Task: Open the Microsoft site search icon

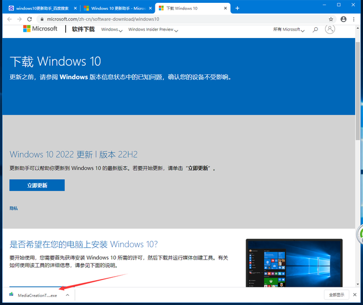Action: [x=315, y=29]
